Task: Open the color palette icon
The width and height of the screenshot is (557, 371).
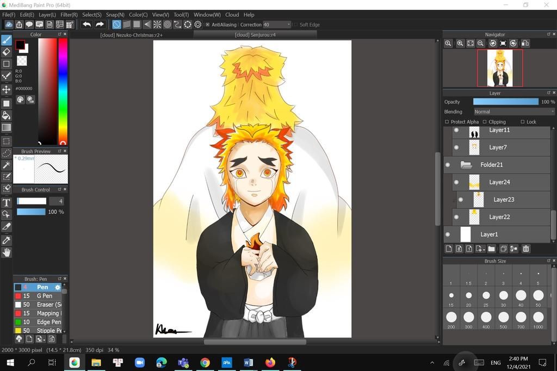Action: [x=20, y=100]
